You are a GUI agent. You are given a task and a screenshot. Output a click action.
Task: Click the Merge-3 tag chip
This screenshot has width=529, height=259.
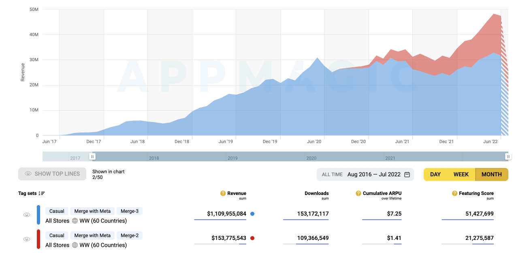(x=129, y=211)
